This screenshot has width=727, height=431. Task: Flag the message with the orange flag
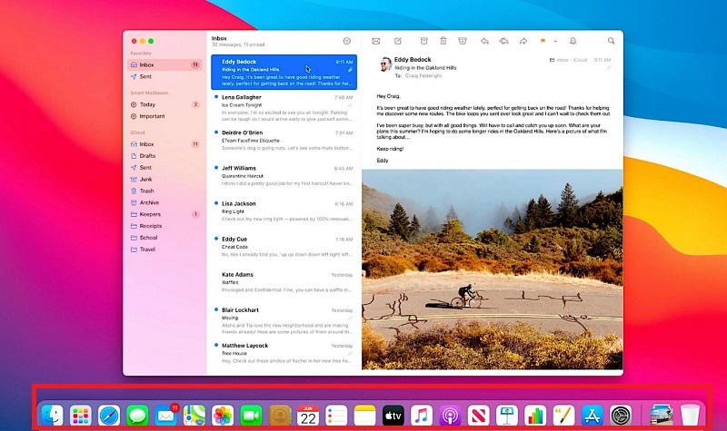[x=543, y=41]
